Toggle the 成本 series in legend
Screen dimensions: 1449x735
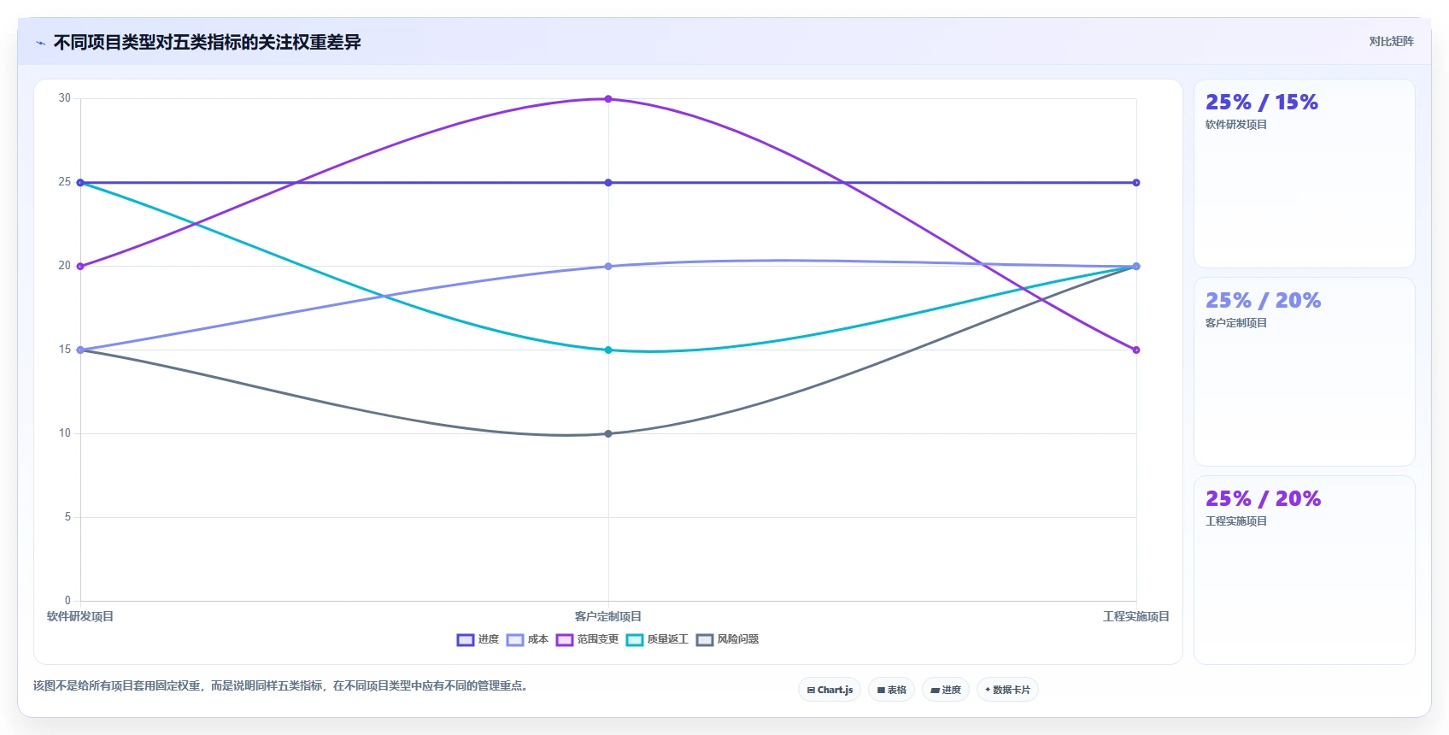[527, 639]
